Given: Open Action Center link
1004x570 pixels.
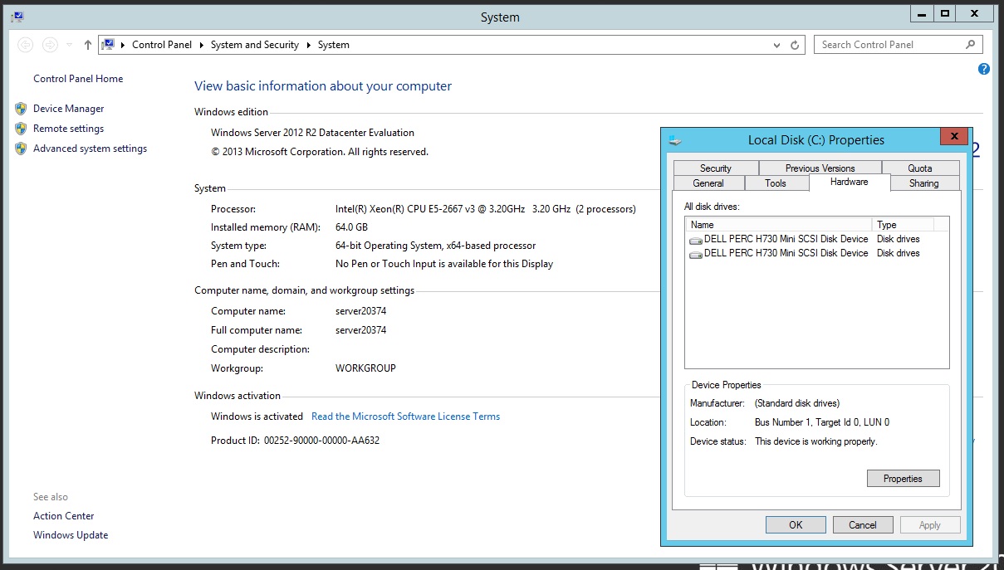Looking at the screenshot, I should pyautogui.click(x=64, y=516).
